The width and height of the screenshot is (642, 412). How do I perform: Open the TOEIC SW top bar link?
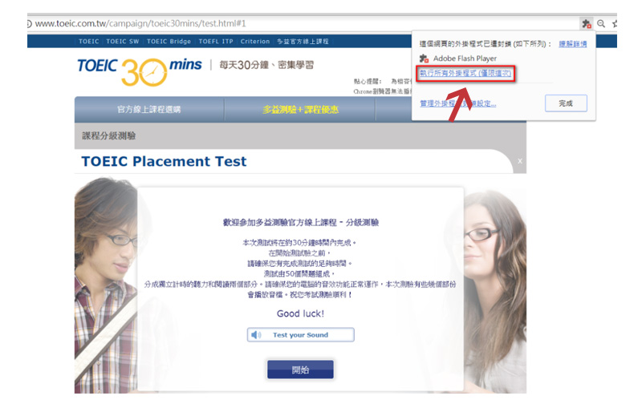[123, 42]
